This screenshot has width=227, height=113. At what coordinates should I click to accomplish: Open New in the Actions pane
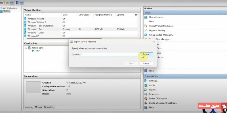coord(151,21)
